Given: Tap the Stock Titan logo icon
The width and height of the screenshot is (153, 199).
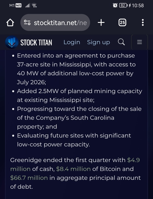Looking at the screenshot, I should point(12,42).
